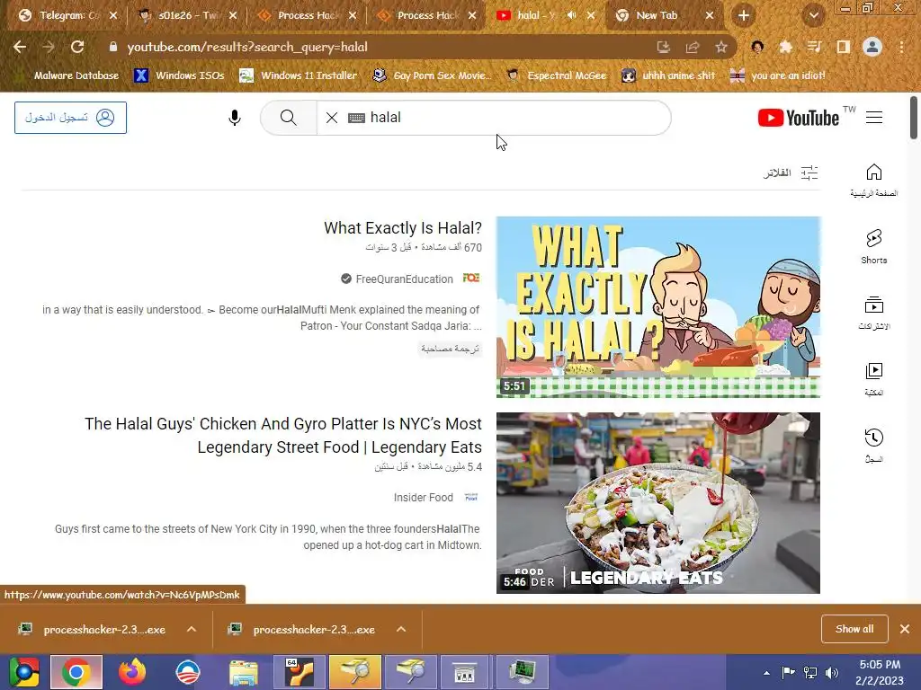921x690 pixels.
Task: Reload the current page
Action: point(77,47)
